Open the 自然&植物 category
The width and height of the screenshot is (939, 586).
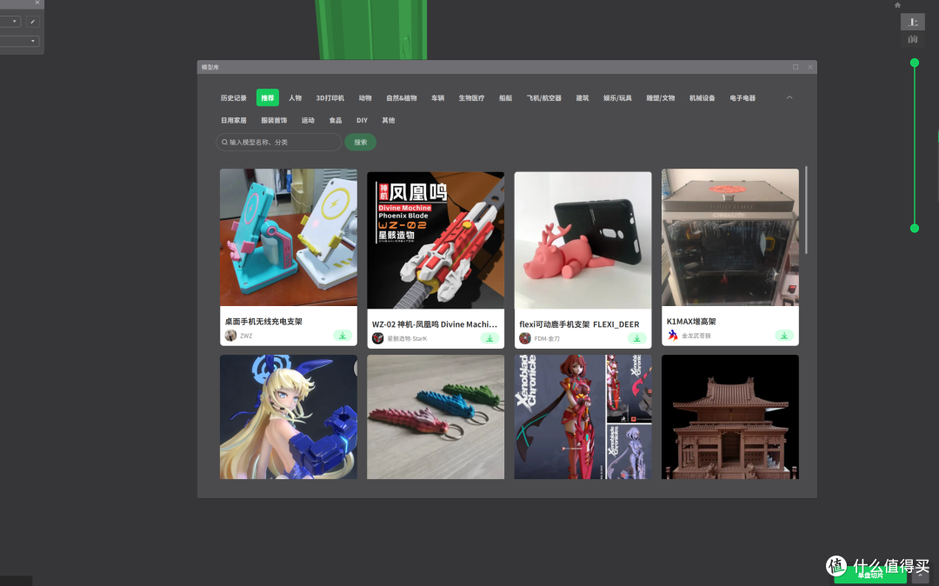tap(401, 98)
